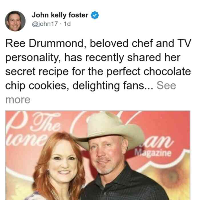Open the John kelly foster display name

pyautogui.click(x=60, y=15)
